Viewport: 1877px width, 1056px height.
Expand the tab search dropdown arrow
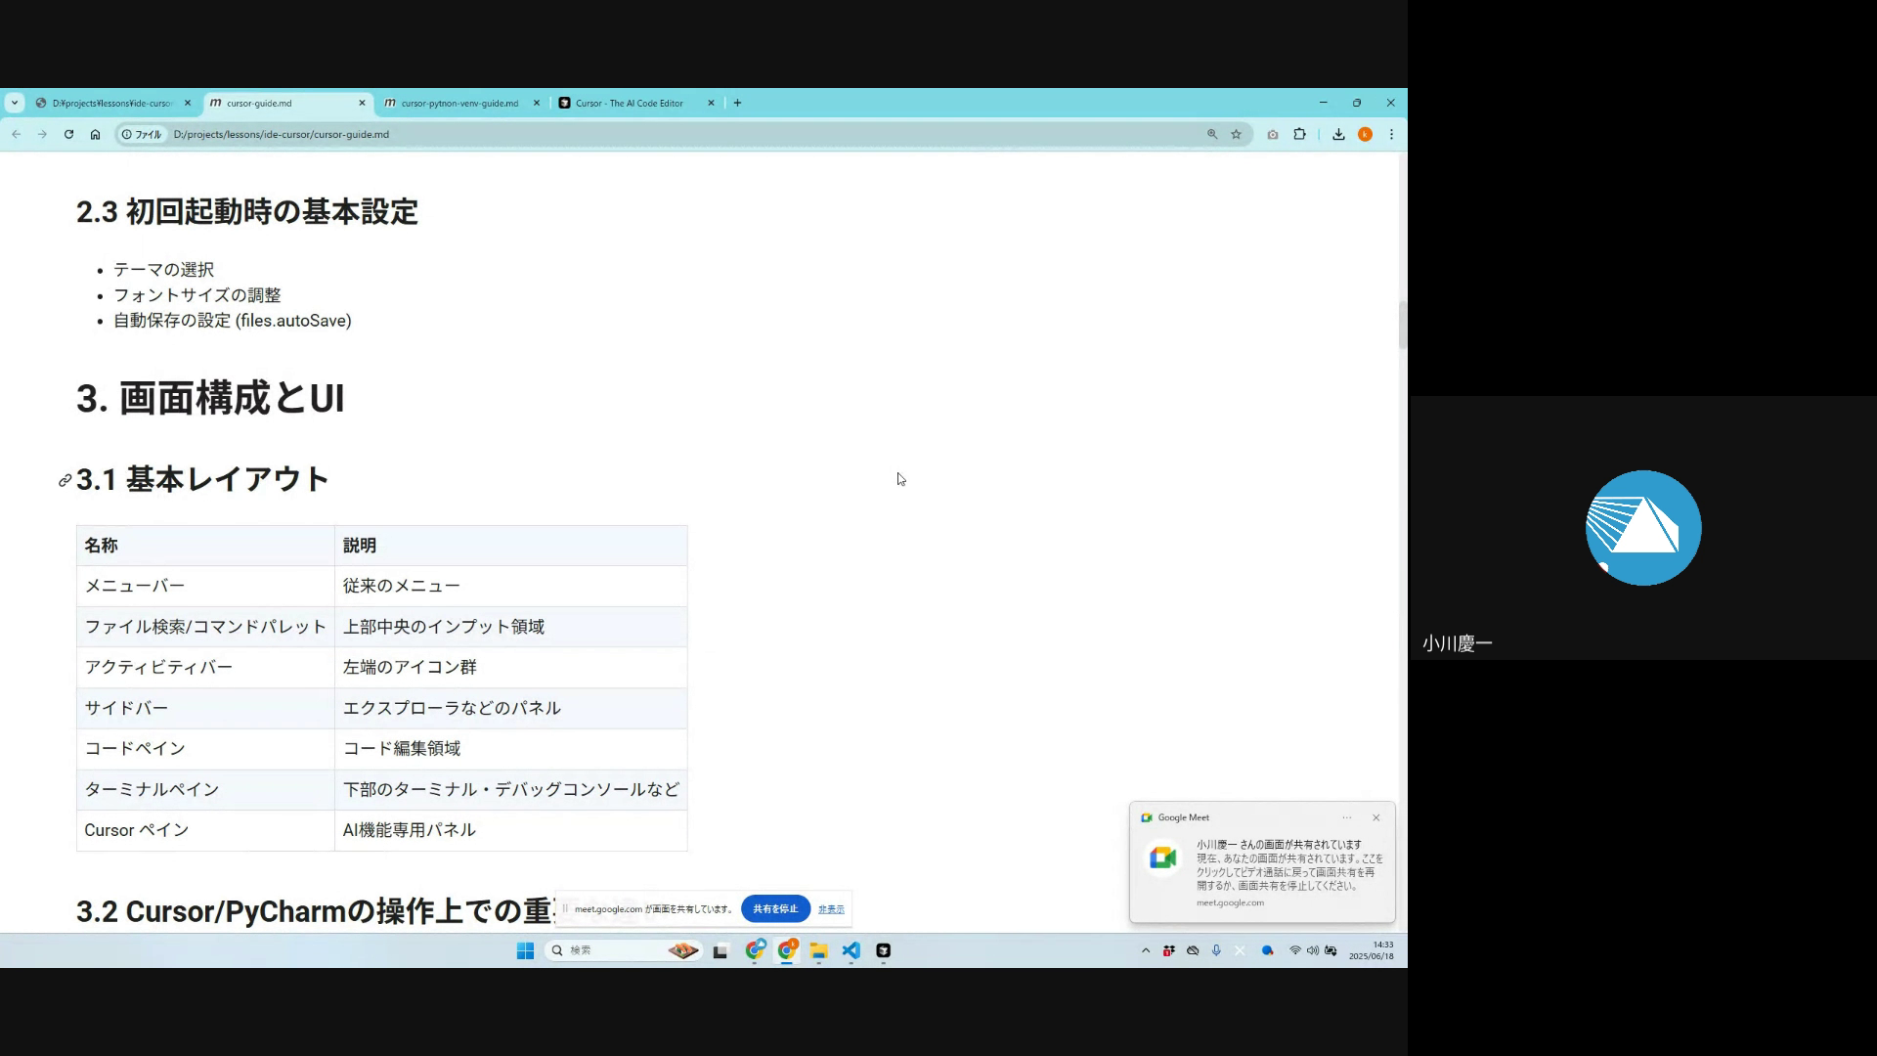point(14,103)
